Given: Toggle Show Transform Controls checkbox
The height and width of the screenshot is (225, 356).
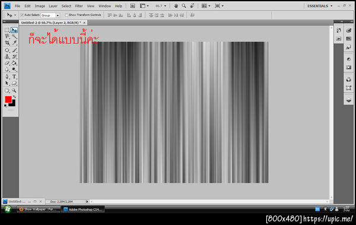Looking at the screenshot, I should [x=66, y=15].
